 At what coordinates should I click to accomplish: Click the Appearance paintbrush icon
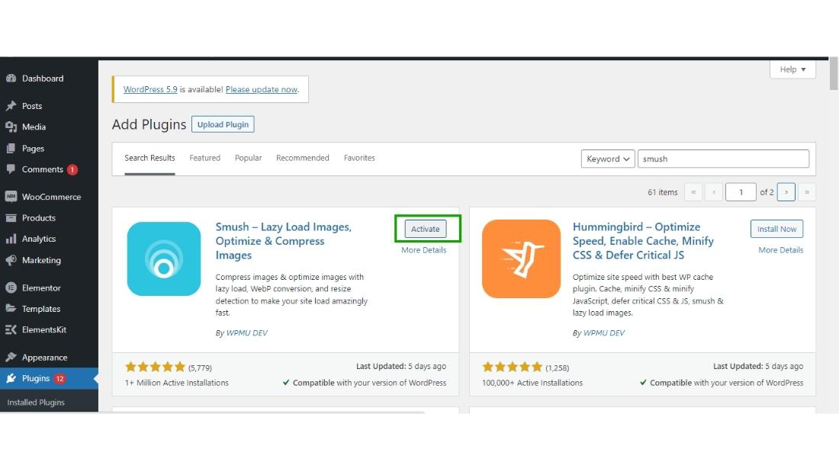[x=11, y=357]
